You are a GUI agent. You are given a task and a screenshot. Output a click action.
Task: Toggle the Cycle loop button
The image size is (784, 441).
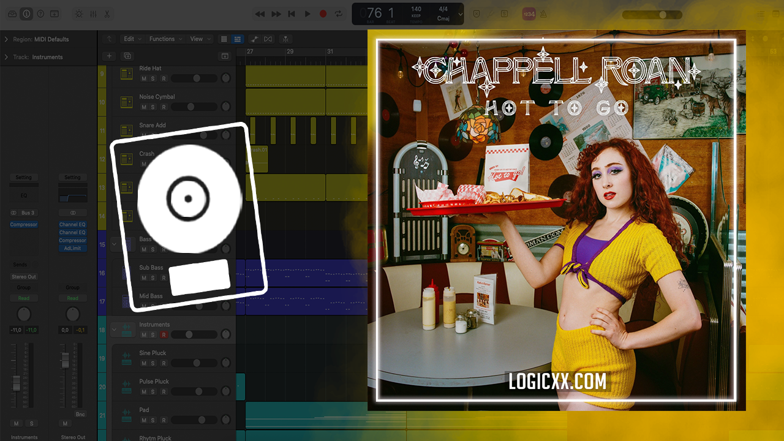click(x=339, y=13)
